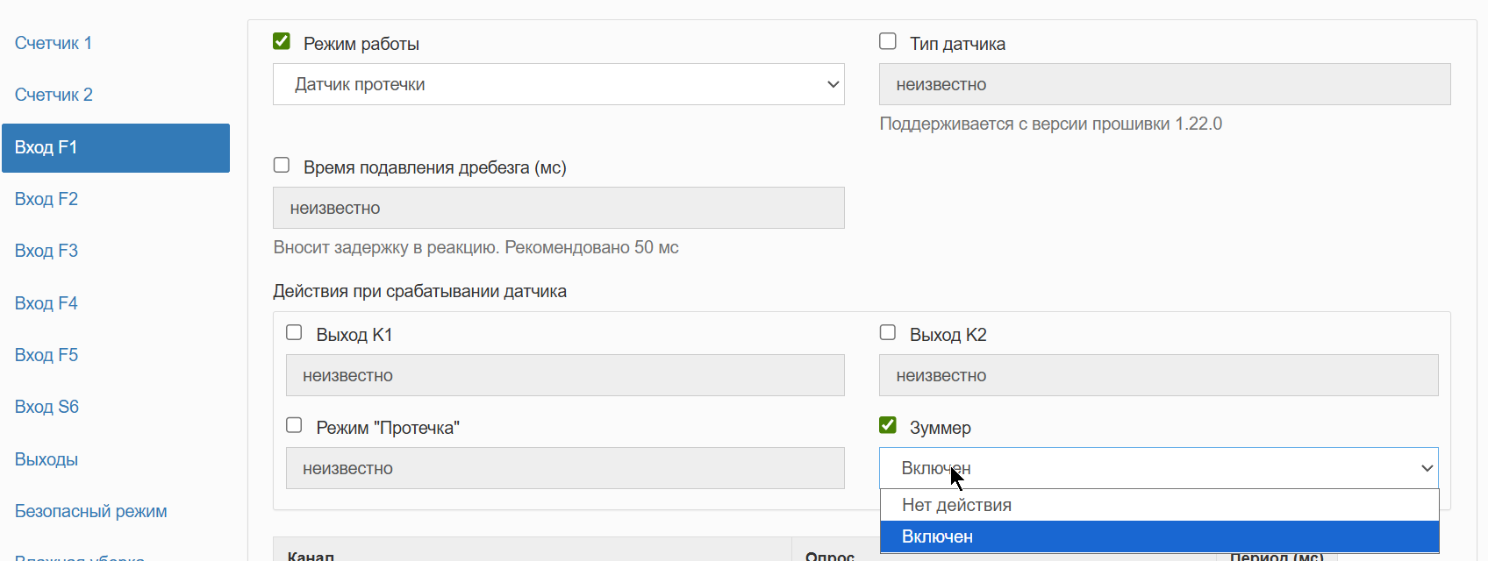Switch to the Вход F2 section
1488x561 pixels.
[x=46, y=199]
